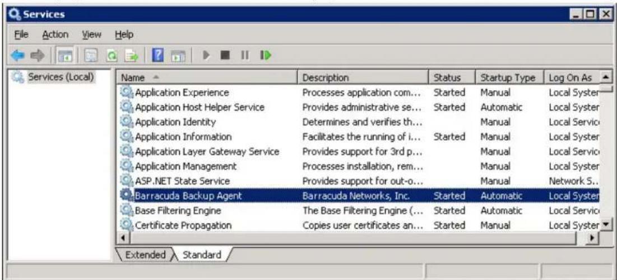617x280 pixels.
Task: Click the Pause Service icon
Action: (244, 55)
